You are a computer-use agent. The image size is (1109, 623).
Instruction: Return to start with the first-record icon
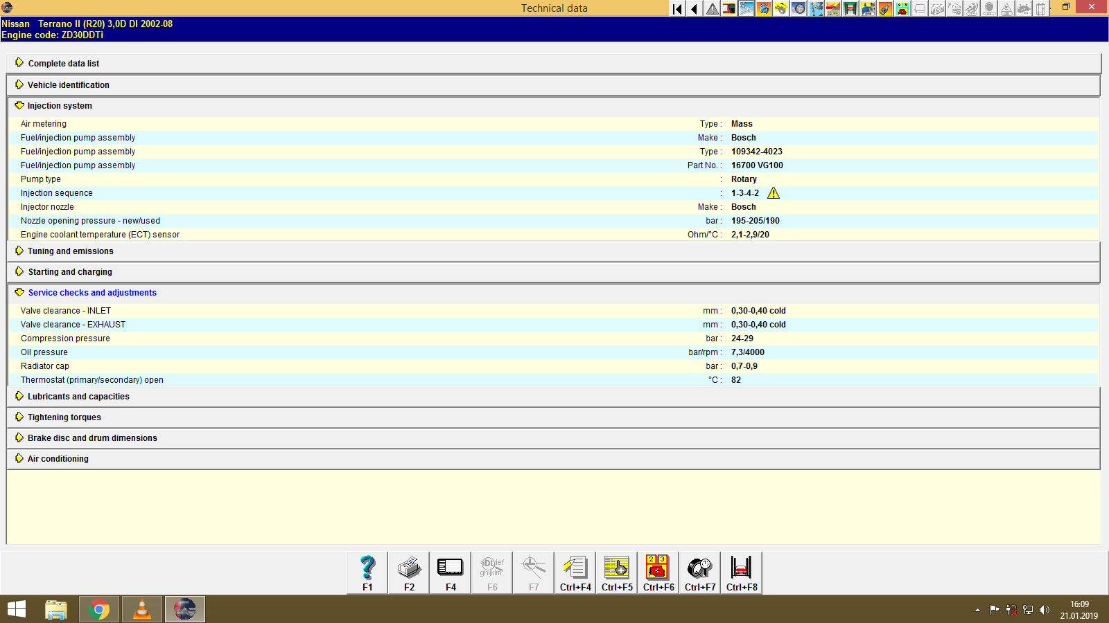tap(676, 8)
